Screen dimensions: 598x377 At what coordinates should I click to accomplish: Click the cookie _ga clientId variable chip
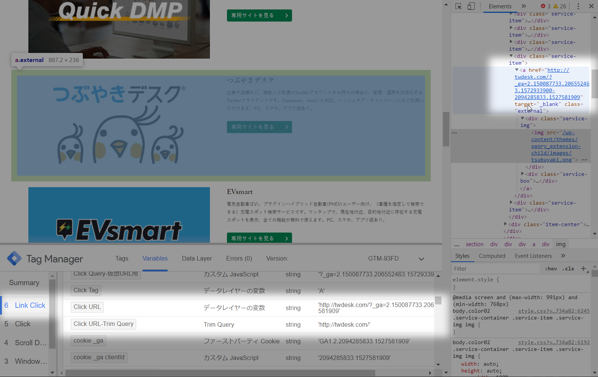pyautogui.click(x=99, y=357)
